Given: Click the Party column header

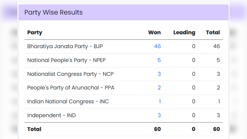Looking at the screenshot, I should tap(35, 32).
